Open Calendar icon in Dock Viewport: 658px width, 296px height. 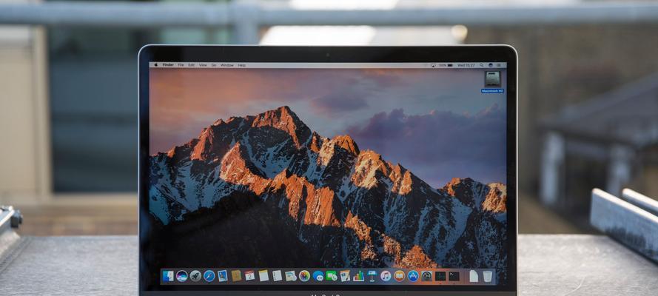point(249,276)
